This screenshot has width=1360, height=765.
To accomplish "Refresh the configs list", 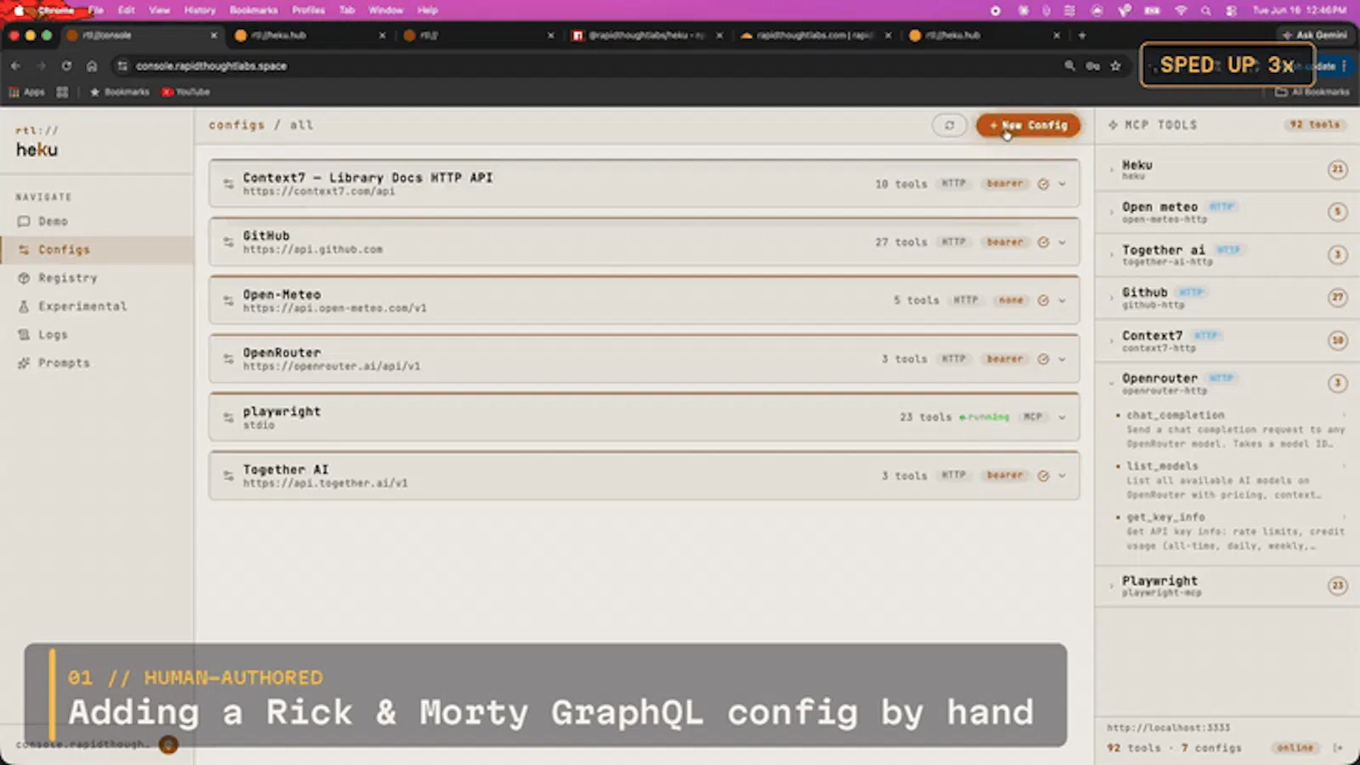I will click(949, 125).
